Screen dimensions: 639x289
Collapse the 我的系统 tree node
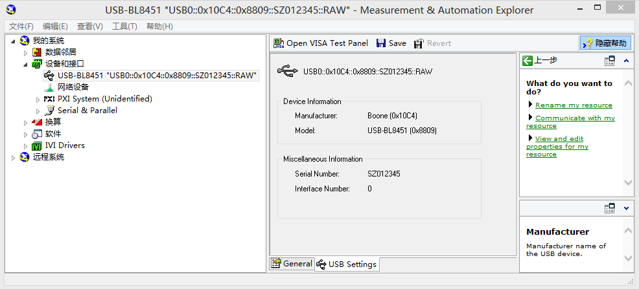click(14, 41)
